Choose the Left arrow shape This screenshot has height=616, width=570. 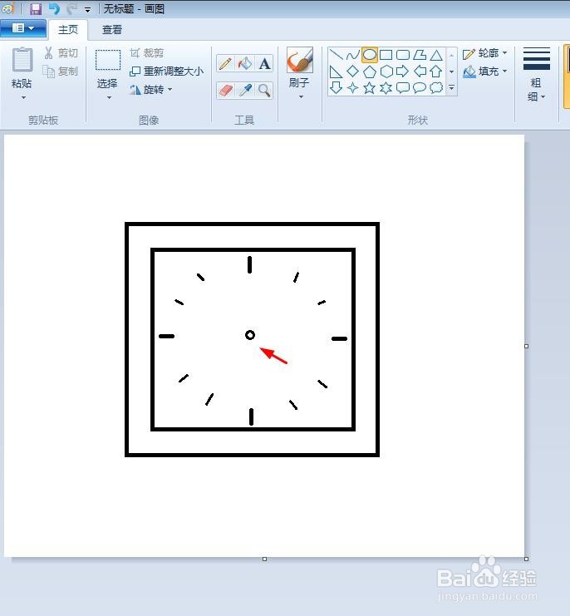420,71
